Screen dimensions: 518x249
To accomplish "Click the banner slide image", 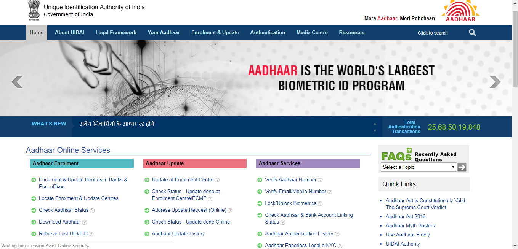I will point(256,78).
